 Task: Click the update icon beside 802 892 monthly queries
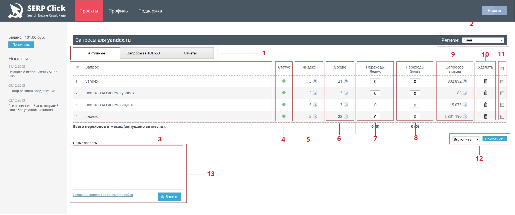pyautogui.click(x=465, y=81)
